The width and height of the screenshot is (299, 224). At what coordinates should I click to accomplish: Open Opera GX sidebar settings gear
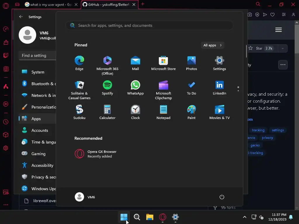6,148
